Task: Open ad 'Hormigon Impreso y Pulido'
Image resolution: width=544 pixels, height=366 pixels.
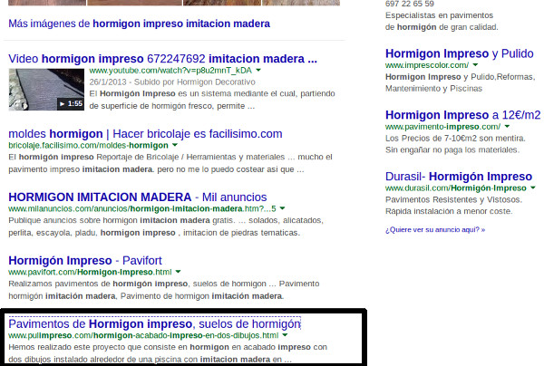Action: tap(460, 53)
